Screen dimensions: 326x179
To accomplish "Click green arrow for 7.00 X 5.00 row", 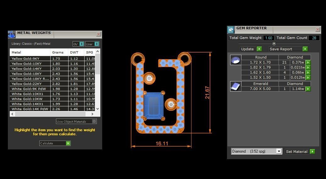I will click(308, 89).
